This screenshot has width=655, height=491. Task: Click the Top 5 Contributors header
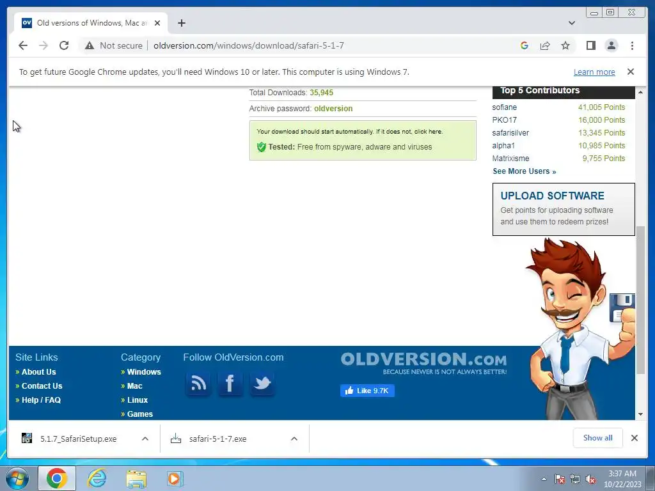tap(564, 91)
